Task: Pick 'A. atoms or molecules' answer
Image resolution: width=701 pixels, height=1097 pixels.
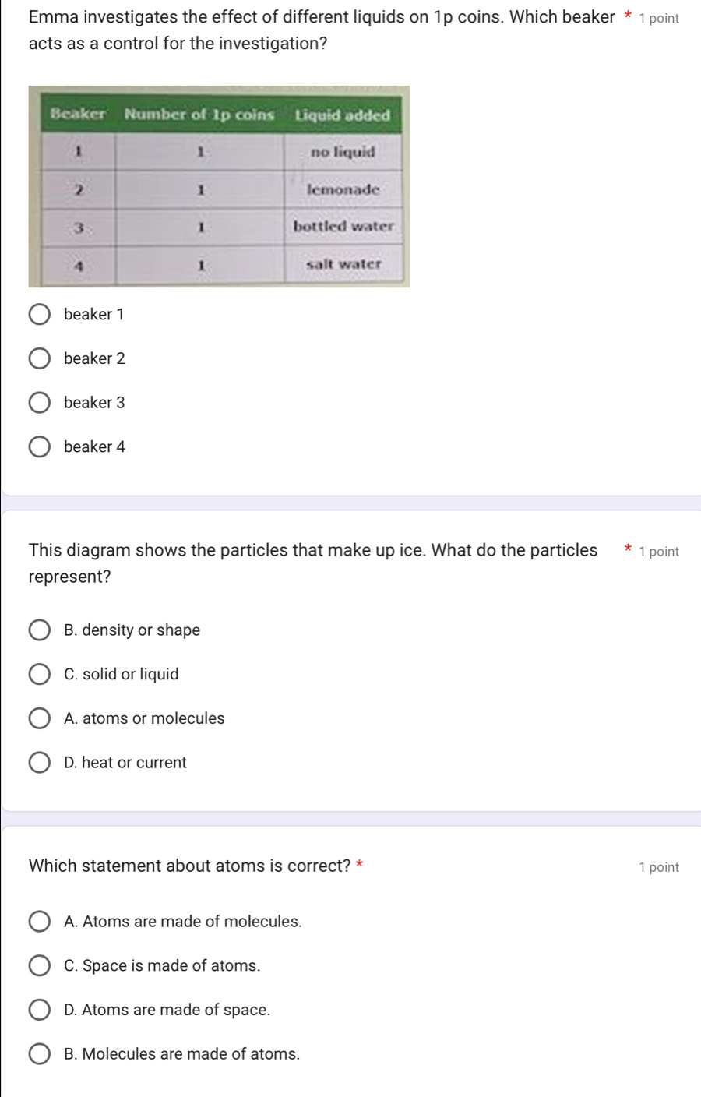Action: [x=40, y=718]
